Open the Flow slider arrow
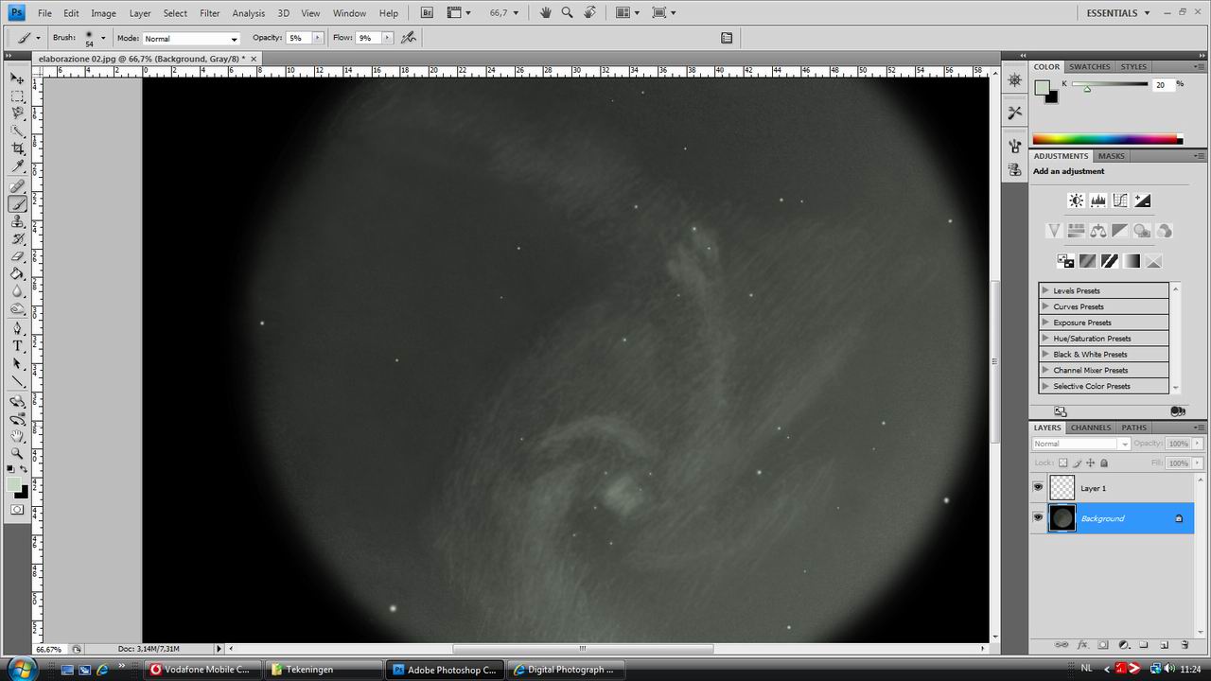Screen dimensions: 1211x681 pos(387,38)
